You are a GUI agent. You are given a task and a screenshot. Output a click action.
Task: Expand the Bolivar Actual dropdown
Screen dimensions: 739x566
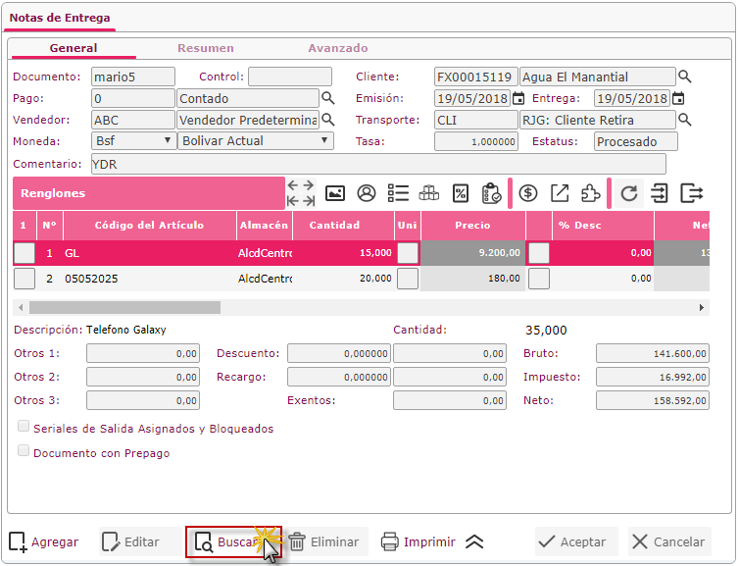coord(256,141)
